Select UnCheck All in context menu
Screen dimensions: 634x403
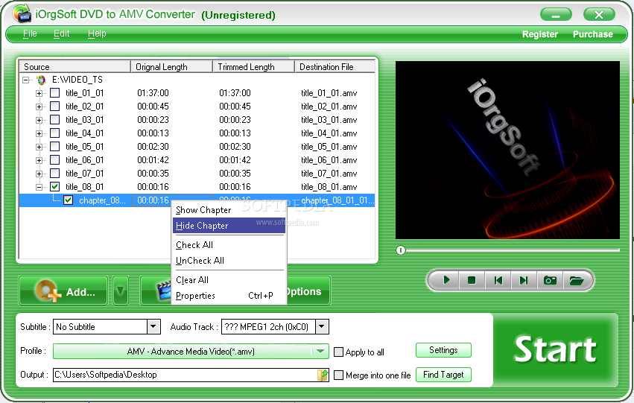(x=229, y=261)
